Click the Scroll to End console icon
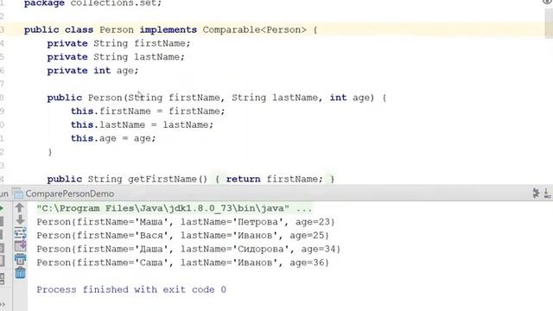The height and width of the screenshot is (311, 553). tap(20, 246)
